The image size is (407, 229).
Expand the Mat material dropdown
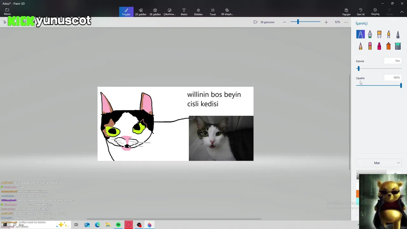tap(379, 163)
